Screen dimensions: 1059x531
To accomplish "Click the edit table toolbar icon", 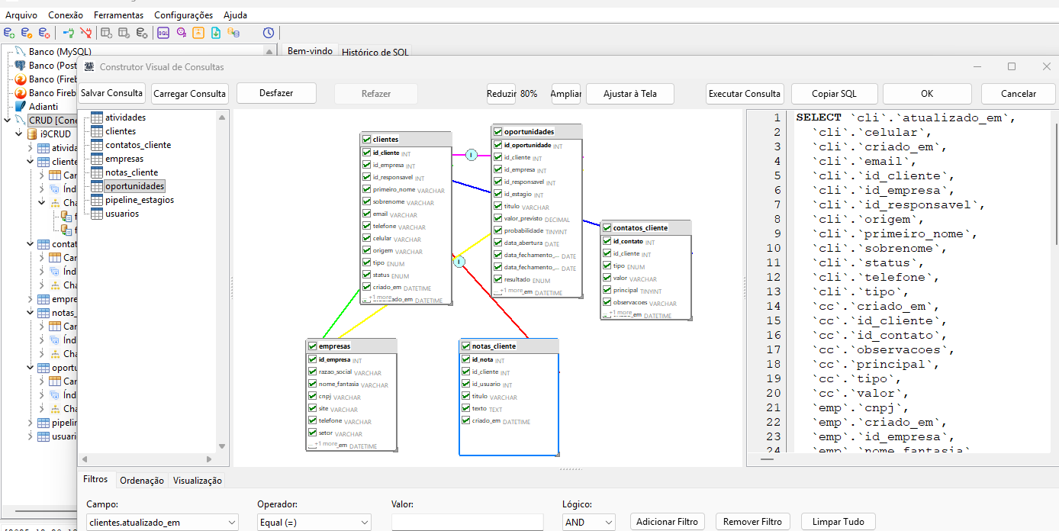I will [124, 33].
